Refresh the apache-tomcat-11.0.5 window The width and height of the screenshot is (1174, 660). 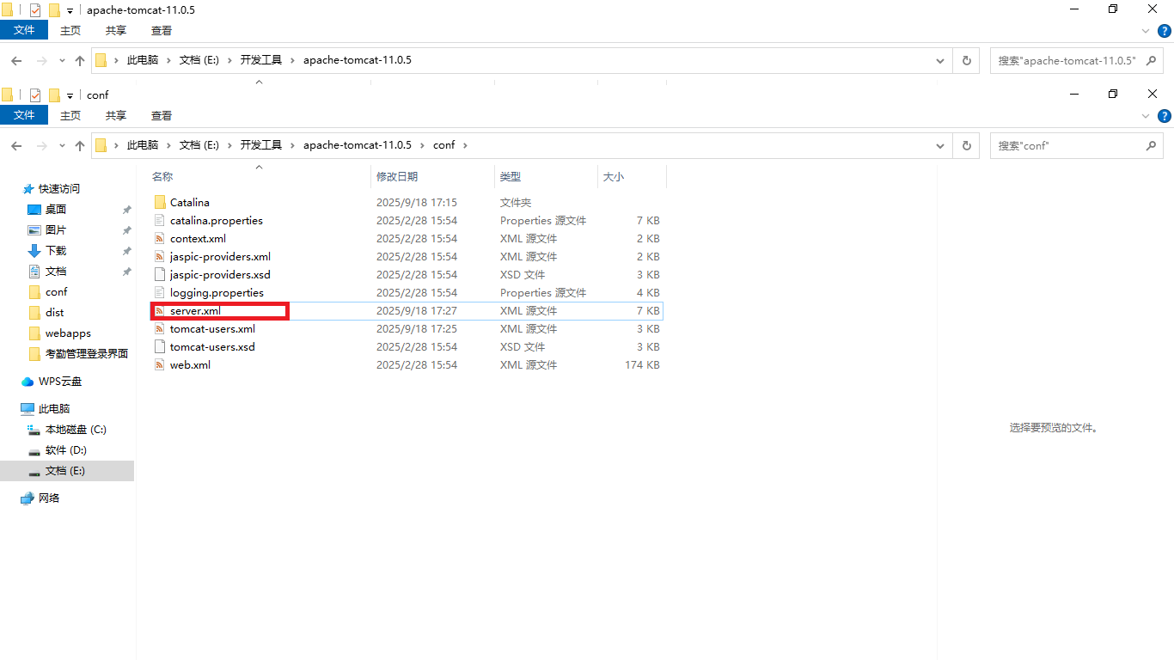[967, 61]
